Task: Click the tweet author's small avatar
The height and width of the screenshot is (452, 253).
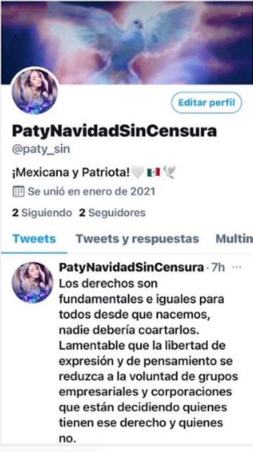Action: [32, 283]
